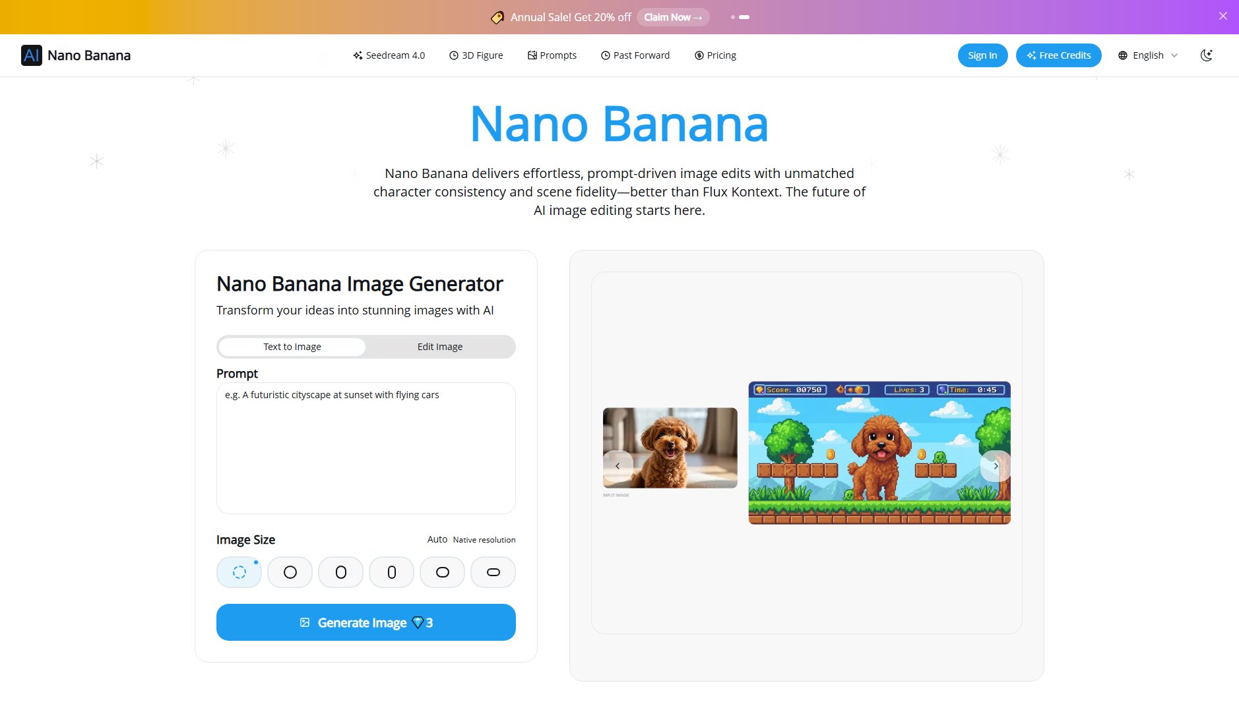
Task: Show the next example image
Action: 996,466
